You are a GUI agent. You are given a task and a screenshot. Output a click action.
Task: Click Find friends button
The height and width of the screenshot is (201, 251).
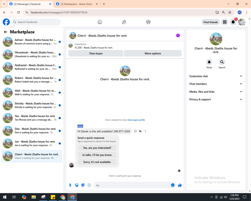[210, 22]
